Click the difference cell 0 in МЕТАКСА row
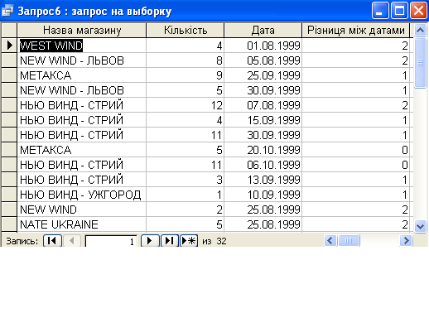 pos(356,150)
